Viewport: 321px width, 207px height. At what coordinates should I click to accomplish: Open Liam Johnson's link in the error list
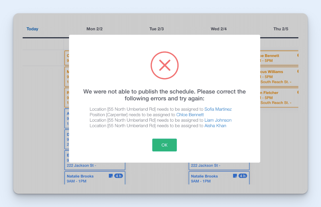click(x=218, y=120)
